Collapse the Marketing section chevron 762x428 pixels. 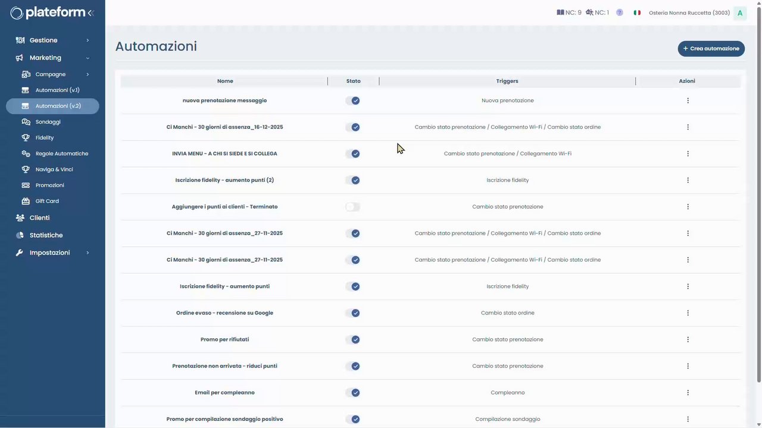[x=88, y=58]
